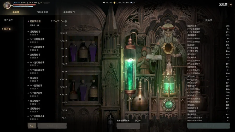Click the diamond icon beside 近距離傷害

click(28, 32)
